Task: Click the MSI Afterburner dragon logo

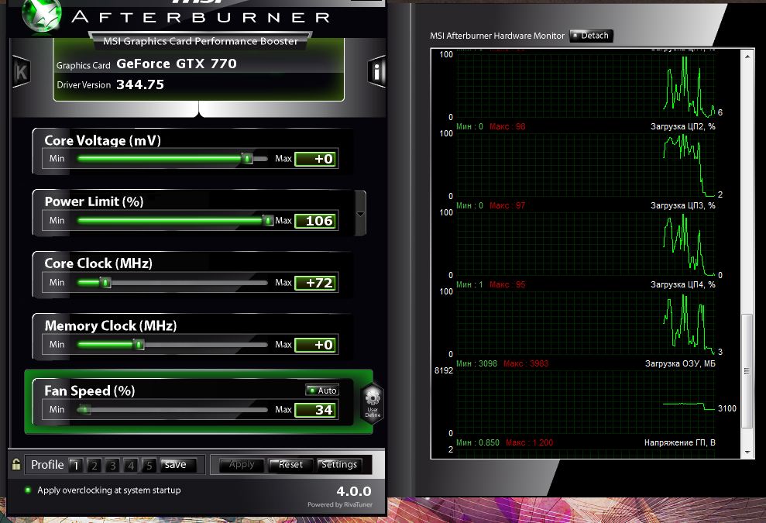Action: [x=42, y=15]
